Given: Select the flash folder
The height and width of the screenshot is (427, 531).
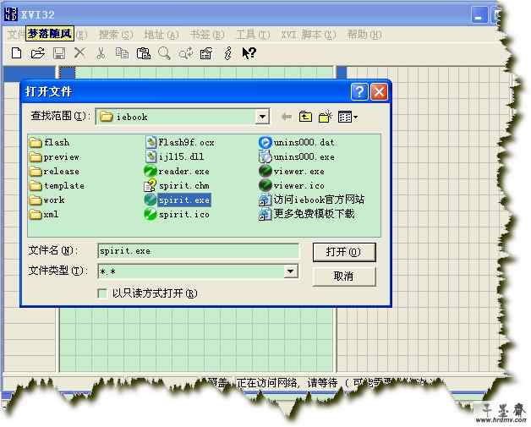Looking at the screenshot, I should (49, 143).
